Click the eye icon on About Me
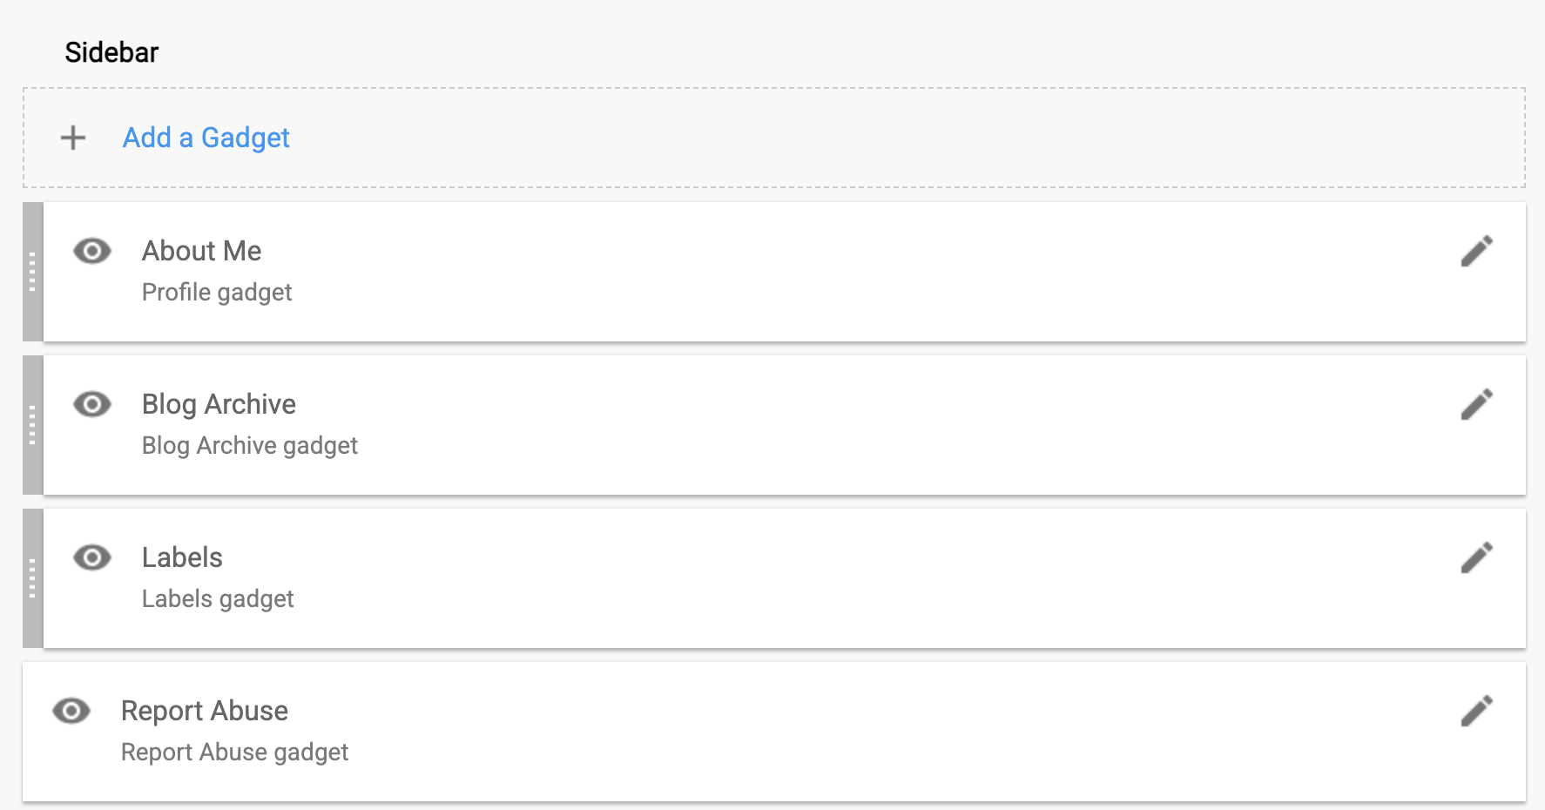This screenshot has height=810, width=1545. pos(91,251)
